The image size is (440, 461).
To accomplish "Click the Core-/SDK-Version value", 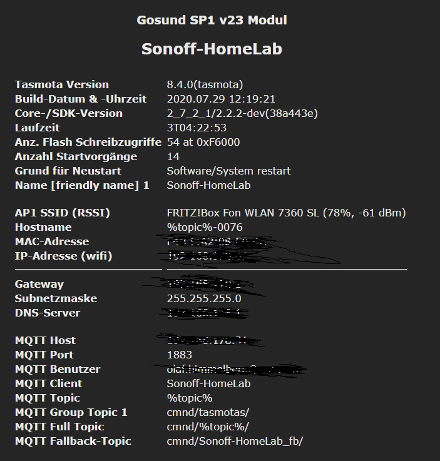I will tap(242, 113).
